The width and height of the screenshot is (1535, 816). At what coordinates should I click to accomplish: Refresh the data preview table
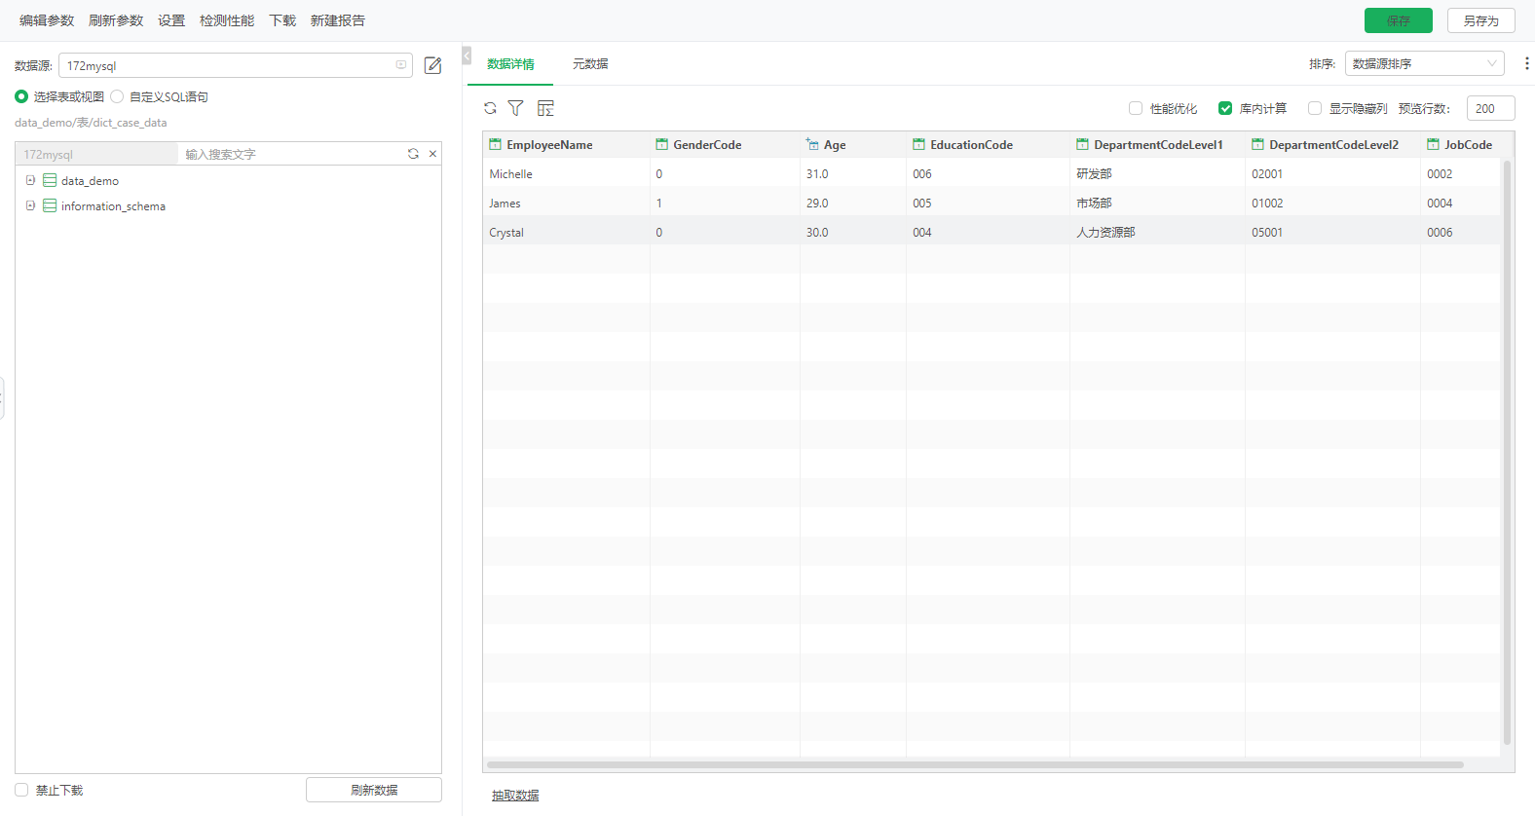pyautogui.click(x=490, y=108)
